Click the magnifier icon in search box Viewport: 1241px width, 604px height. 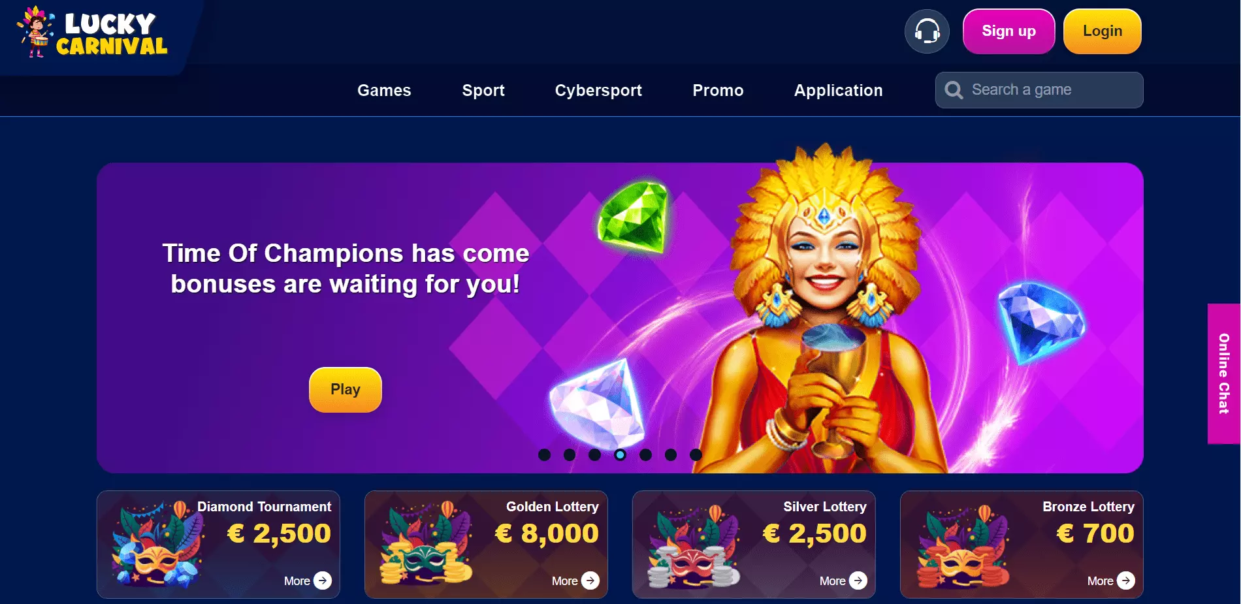coord(954,90)
